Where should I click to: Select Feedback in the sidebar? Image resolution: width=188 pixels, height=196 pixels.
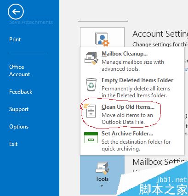21,92
